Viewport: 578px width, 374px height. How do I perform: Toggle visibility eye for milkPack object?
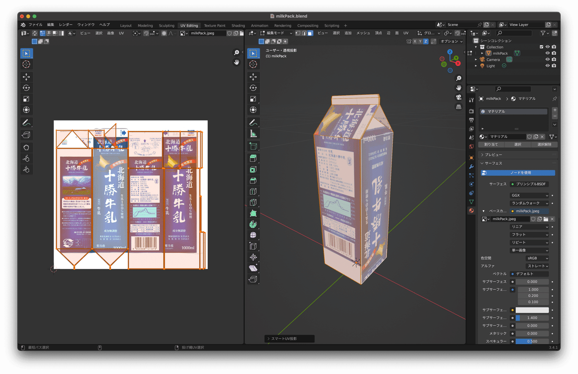coord(548,53)
